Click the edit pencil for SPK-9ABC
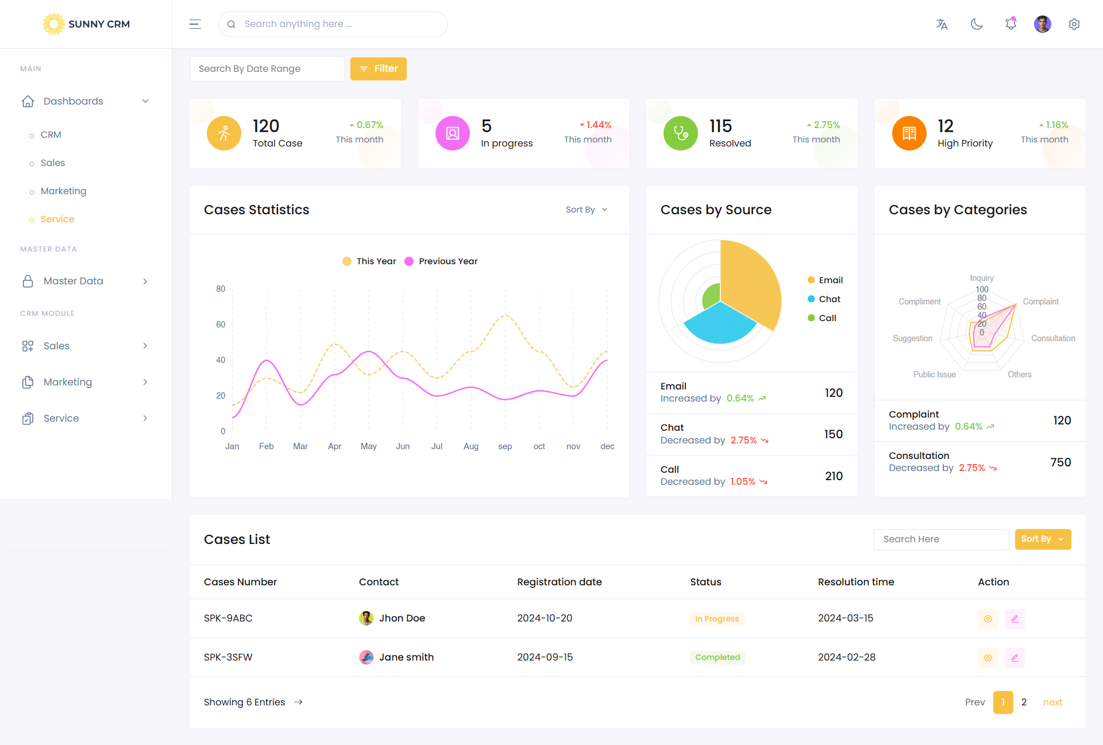 point(1015,619)
